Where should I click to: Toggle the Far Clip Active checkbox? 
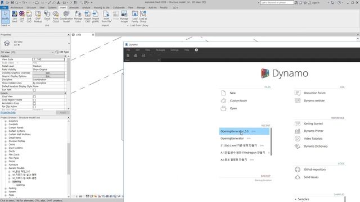[x=34, y=107]
